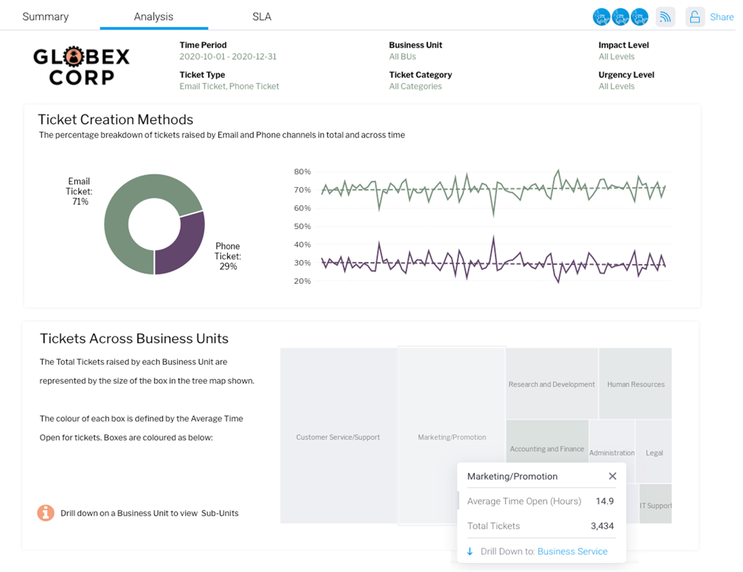Drill down to Business Service link

click(572, 551)
